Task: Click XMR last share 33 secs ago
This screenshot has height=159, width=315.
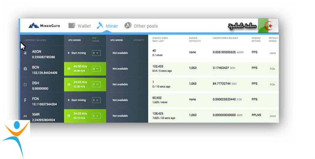Action: [x=168, y=118]
